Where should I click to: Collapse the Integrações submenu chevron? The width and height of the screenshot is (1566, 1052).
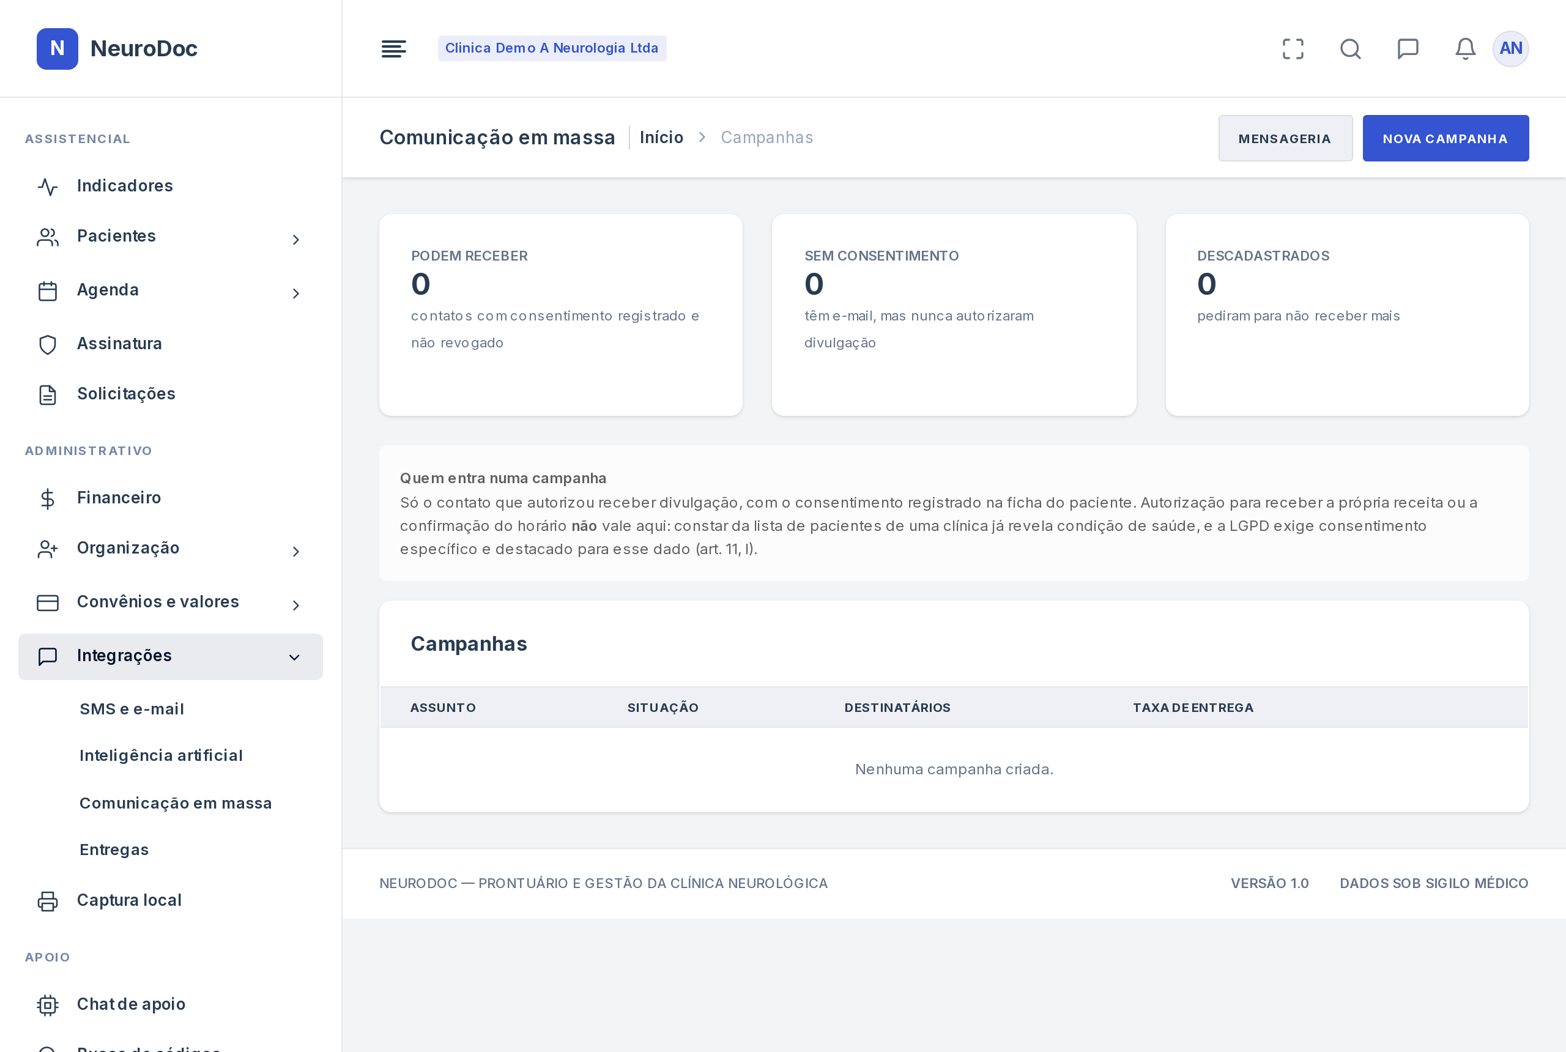[294, 657]
